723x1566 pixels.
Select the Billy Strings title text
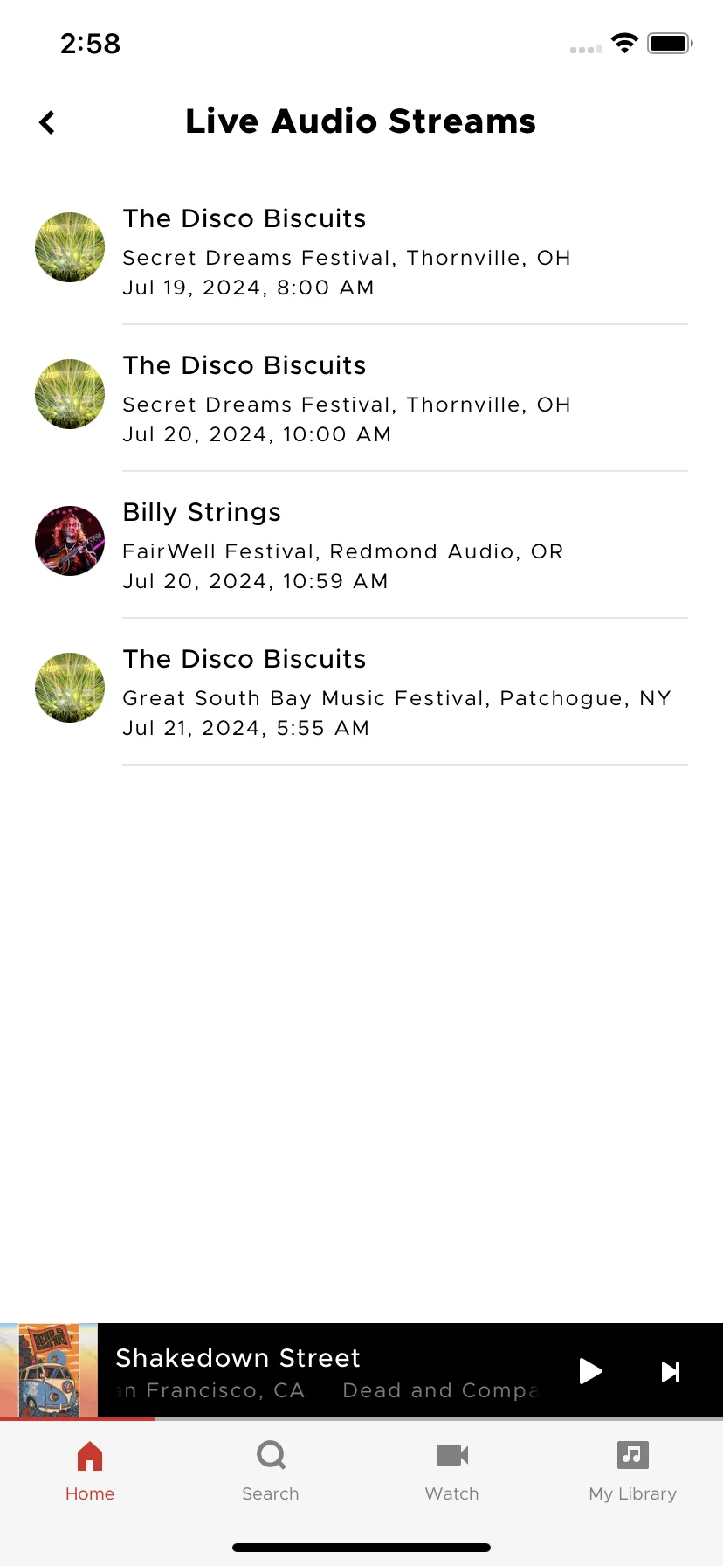tap(202, 512)
